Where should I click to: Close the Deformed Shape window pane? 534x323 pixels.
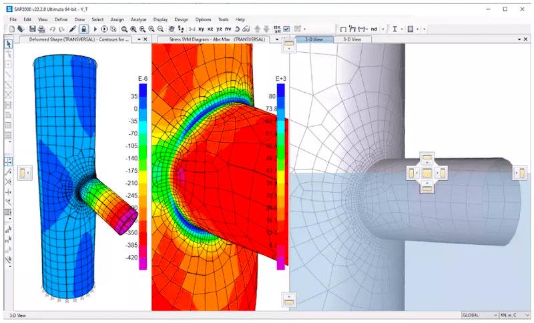[146, 39]
